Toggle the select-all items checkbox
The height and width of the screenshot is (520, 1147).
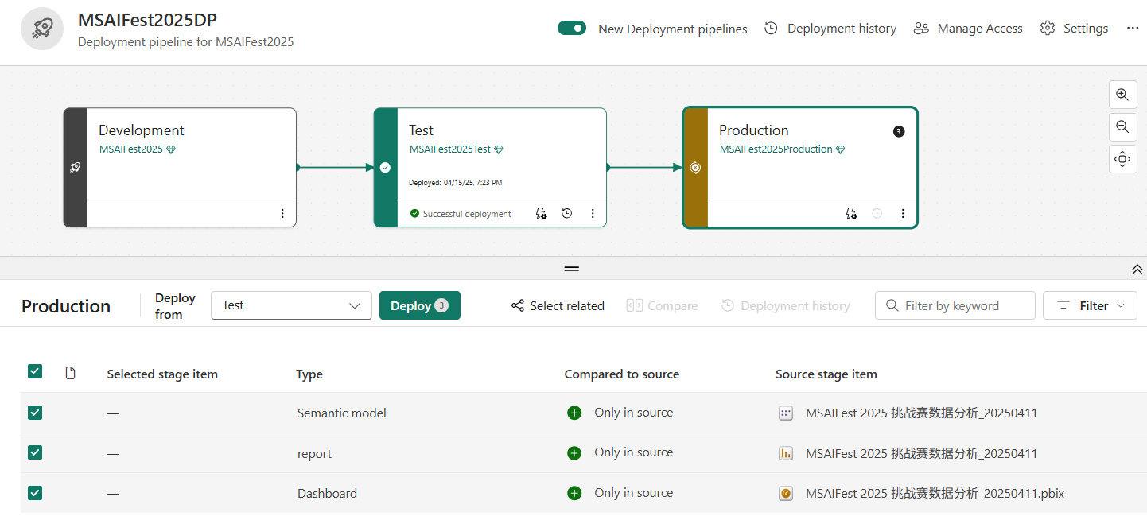pos(35,371)
